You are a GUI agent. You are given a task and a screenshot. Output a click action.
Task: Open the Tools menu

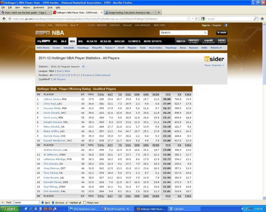click(50, 8)
